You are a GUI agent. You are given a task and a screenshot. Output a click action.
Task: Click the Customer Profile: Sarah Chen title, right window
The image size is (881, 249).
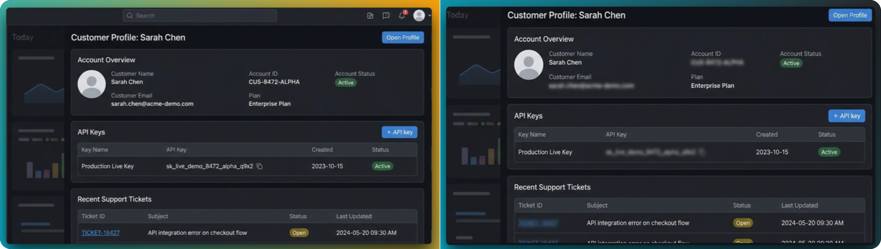coord(566,15)
